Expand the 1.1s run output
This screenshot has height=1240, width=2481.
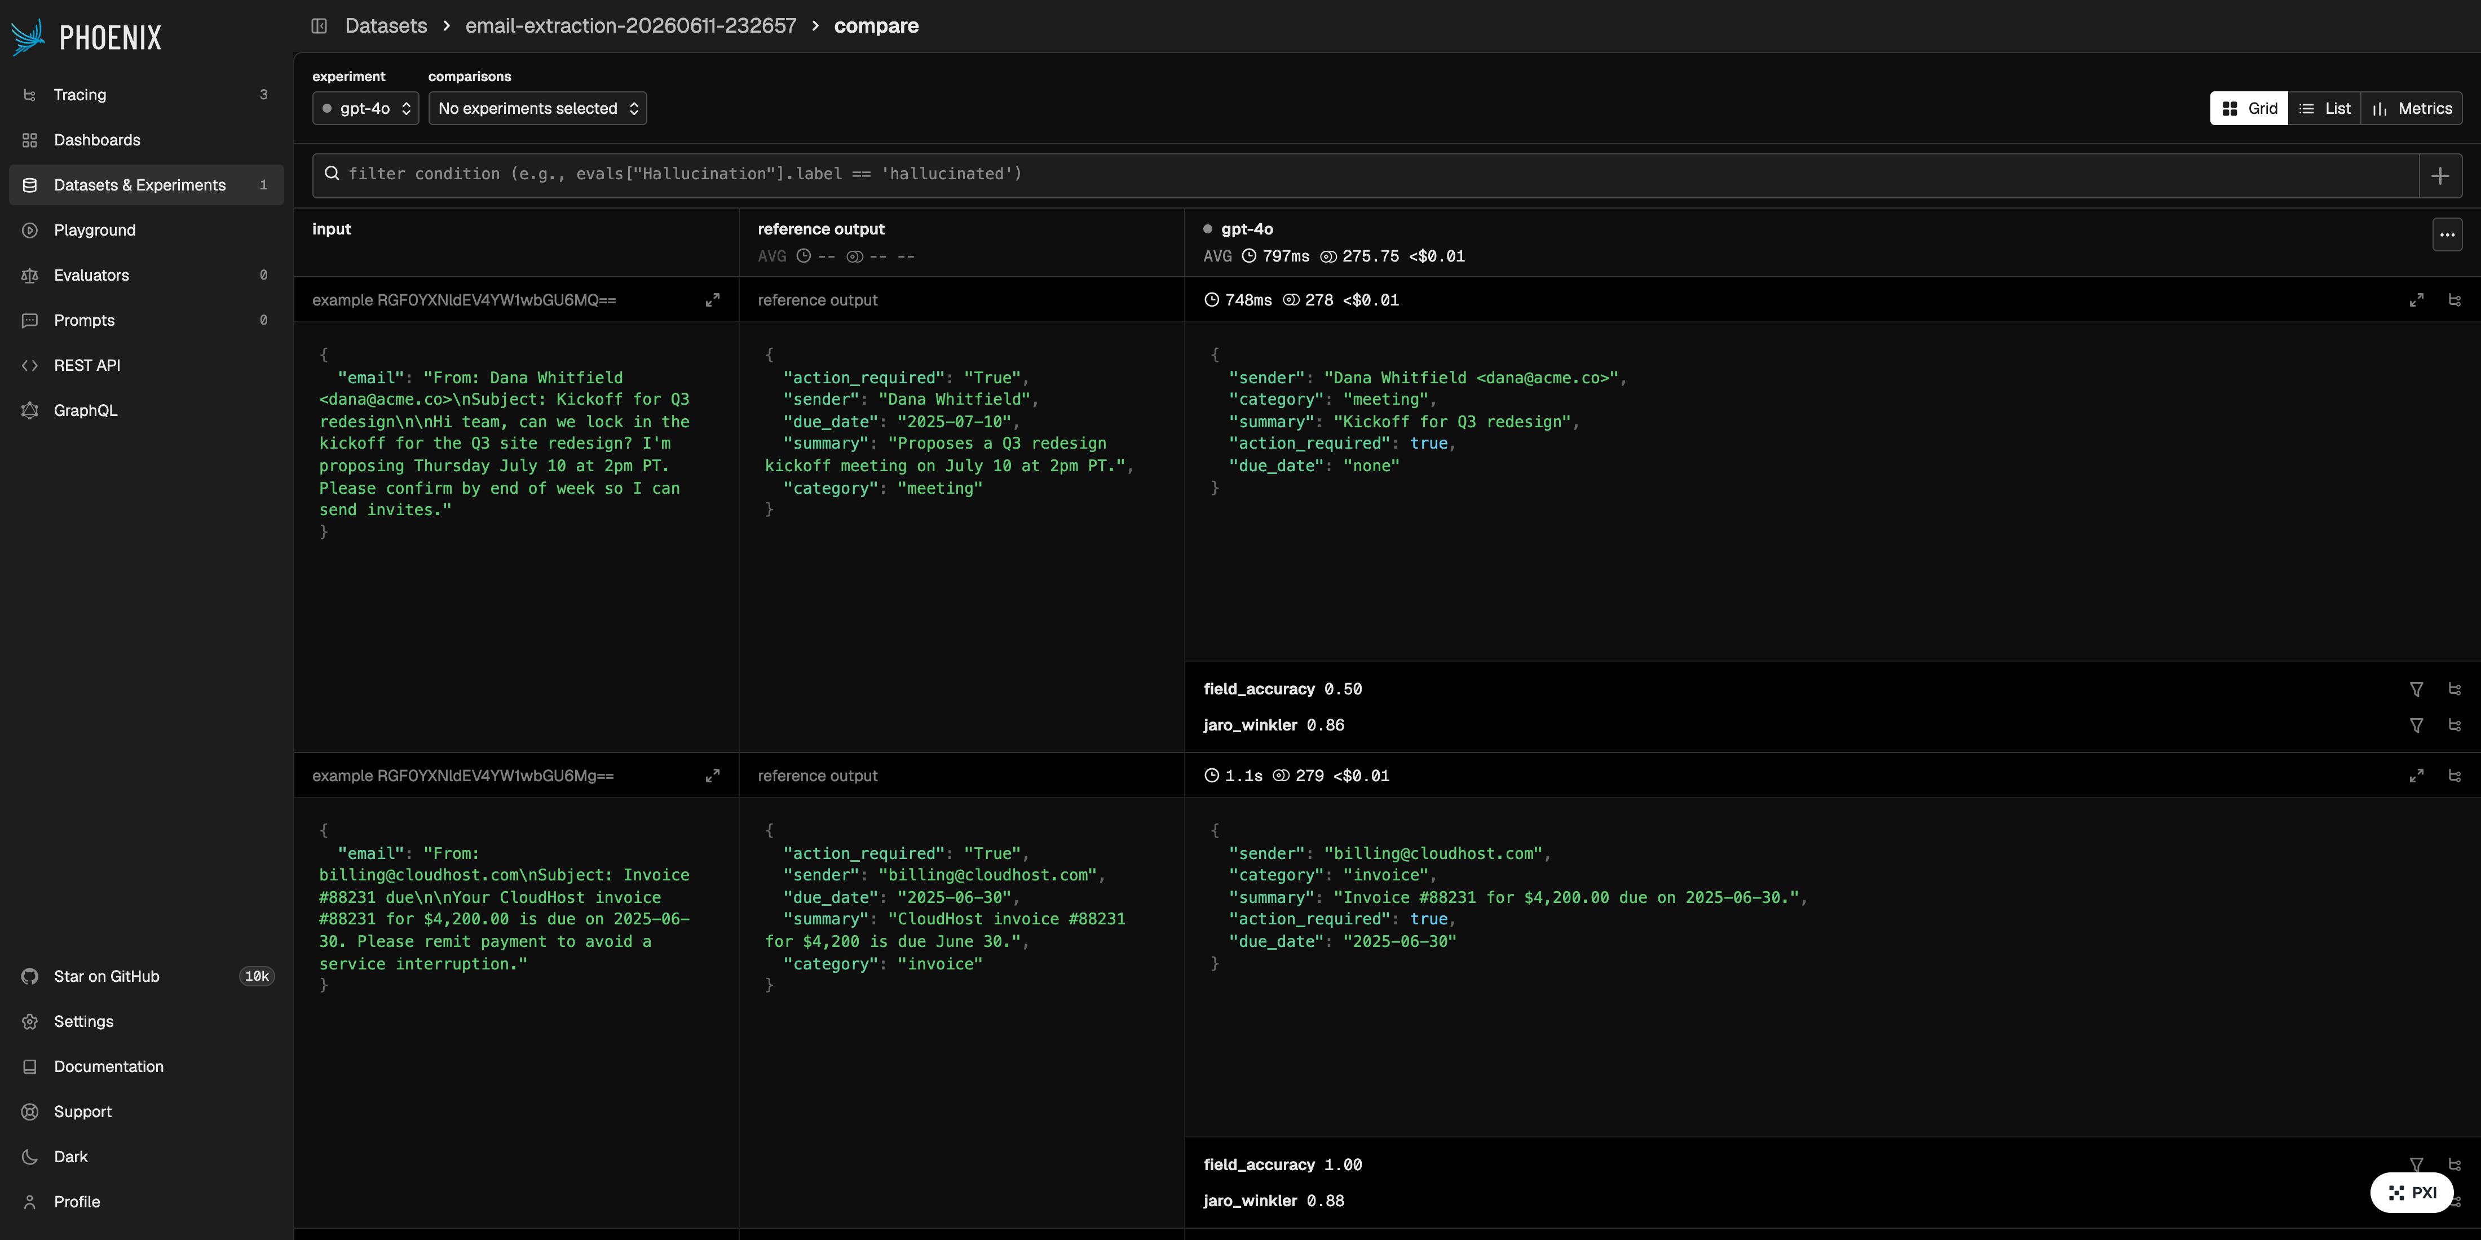click(2417, 776)
